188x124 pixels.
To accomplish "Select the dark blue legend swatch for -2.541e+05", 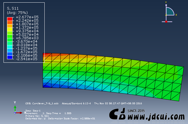I will coord(10,57).
